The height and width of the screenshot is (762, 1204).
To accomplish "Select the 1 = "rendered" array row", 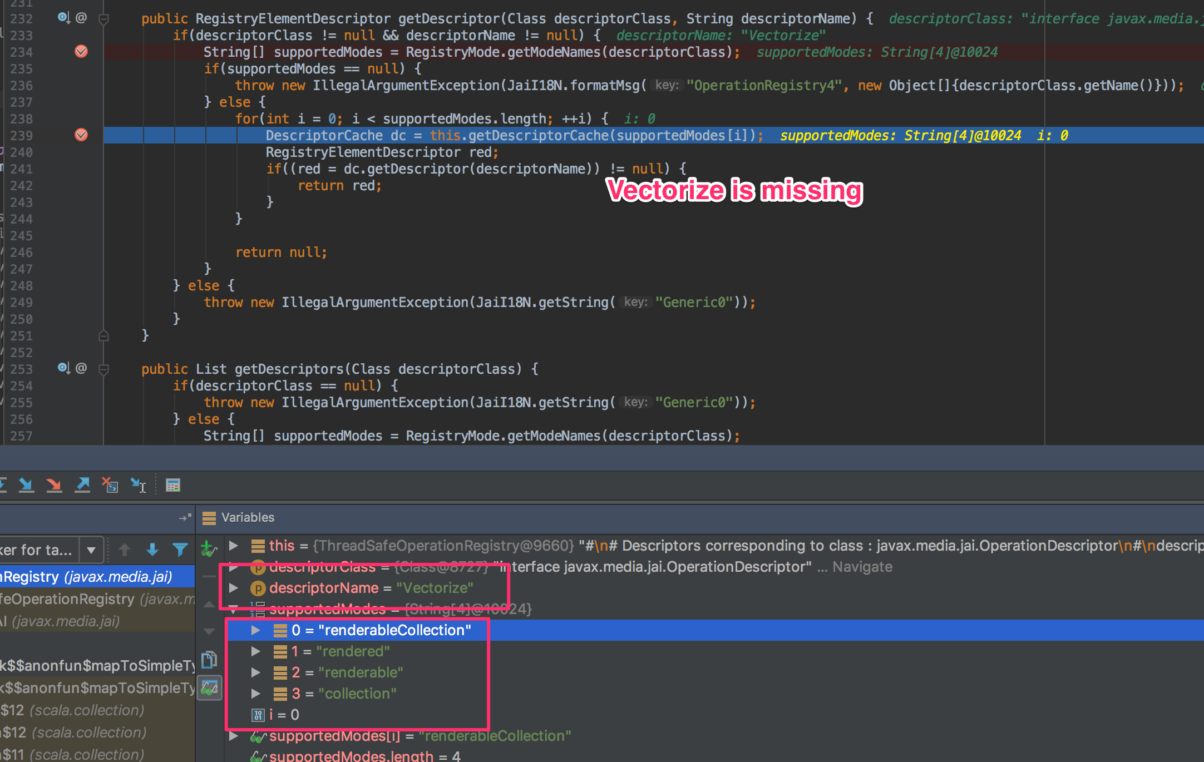I will coord(714,651).
